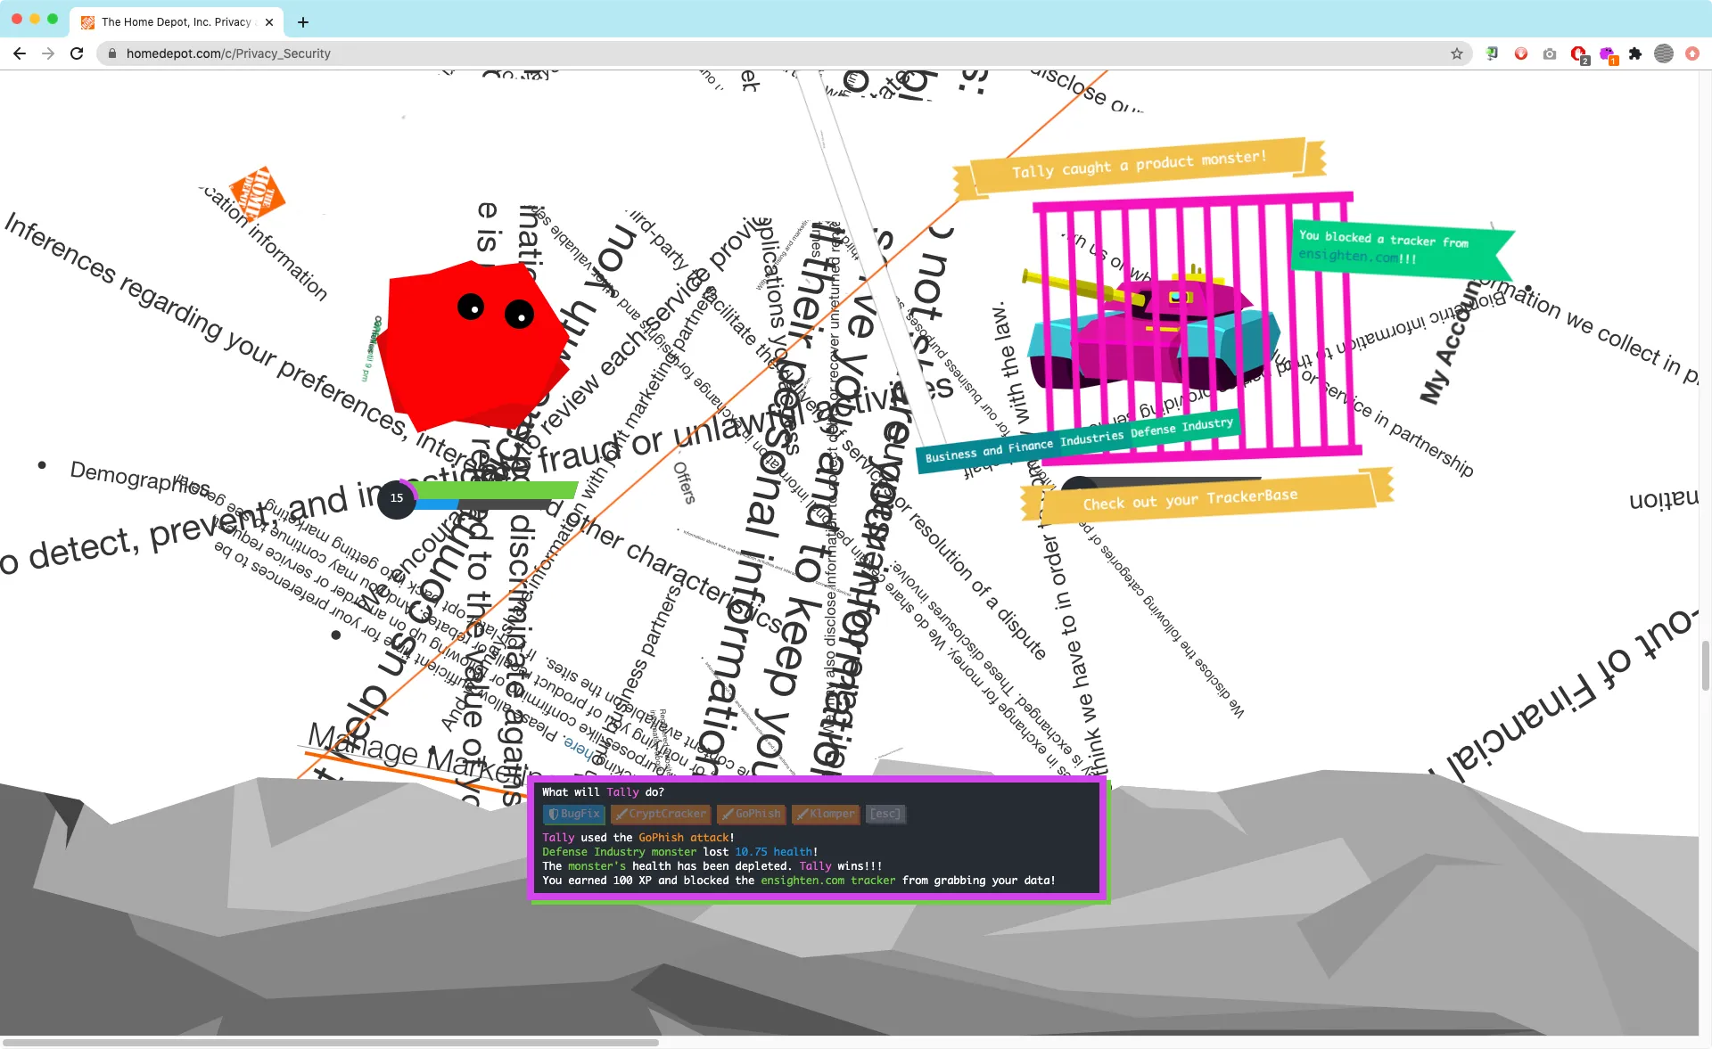
Task: Click ensighten.com tracker in battle log
Action: coord(827,881)
